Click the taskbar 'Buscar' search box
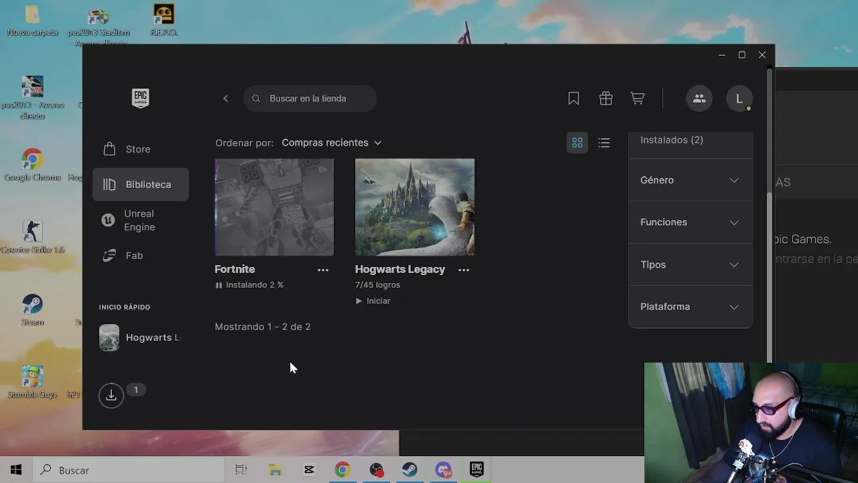This screenshot has height=483, width=858. tap(128, 470)
